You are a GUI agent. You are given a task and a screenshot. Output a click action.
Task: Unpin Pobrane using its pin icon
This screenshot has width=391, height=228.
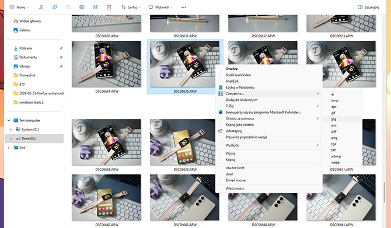(61, 48)
